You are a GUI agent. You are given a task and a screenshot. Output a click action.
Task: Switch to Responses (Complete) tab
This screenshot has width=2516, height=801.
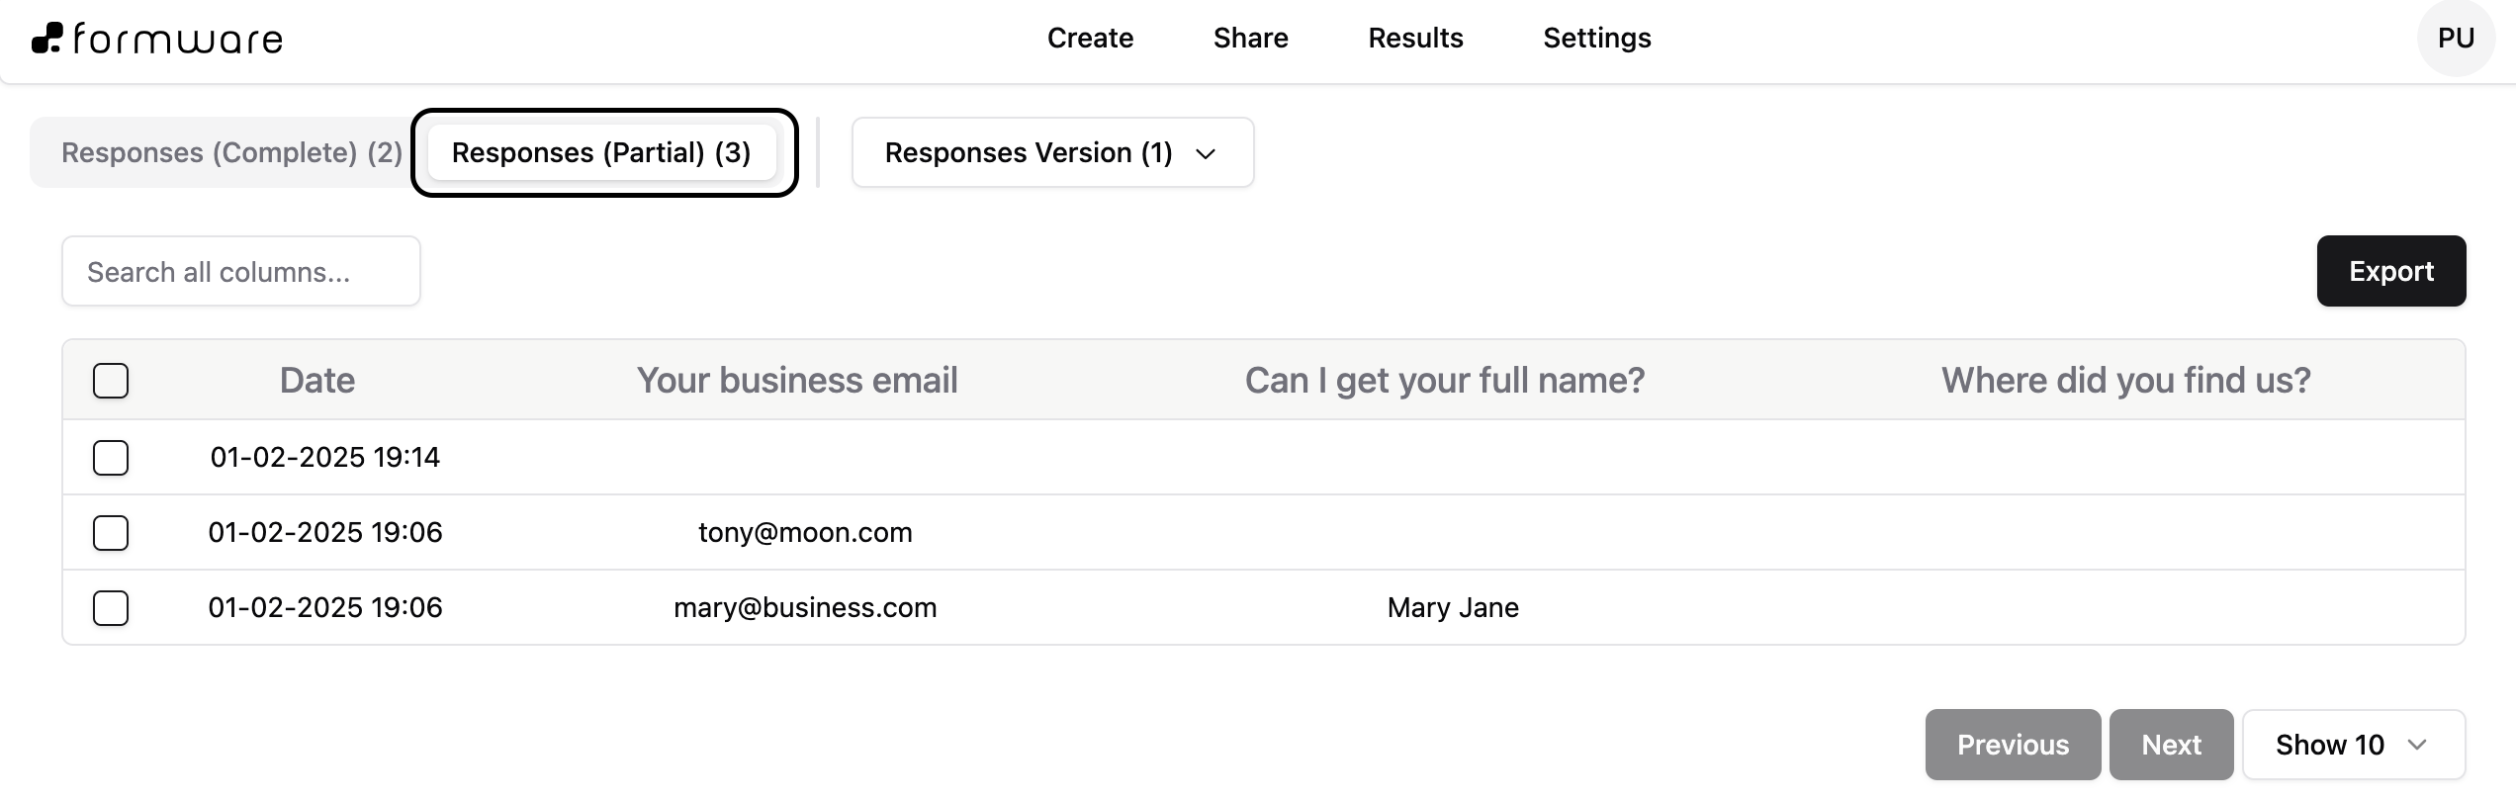click(x=231, y=152)
